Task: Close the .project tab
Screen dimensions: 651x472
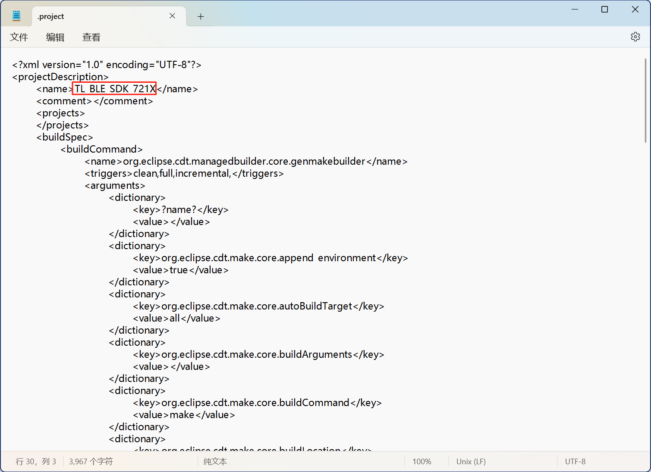Action: (x=172, y=16)
